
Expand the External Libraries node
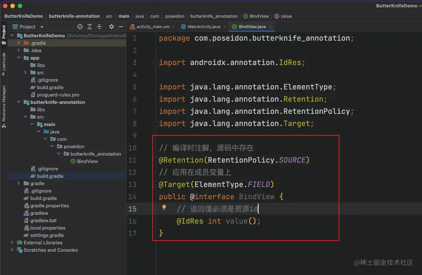click(x=12, y=242)
